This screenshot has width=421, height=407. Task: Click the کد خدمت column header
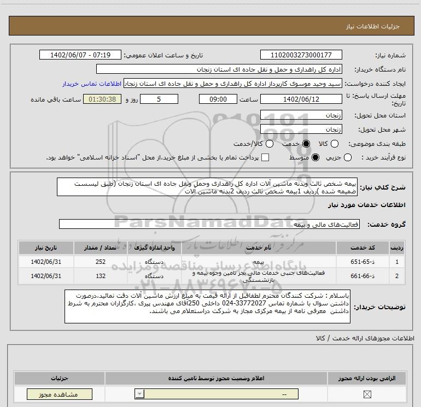362,247
